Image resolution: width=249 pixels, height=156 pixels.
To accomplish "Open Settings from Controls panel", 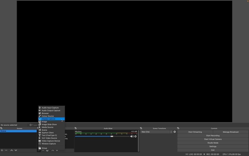I will pyautogui.click(x=213, y=146).
